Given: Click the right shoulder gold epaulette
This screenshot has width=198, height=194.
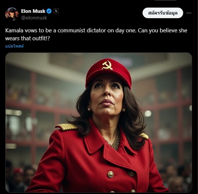Looking at the screenshot, I should [144, 136].
